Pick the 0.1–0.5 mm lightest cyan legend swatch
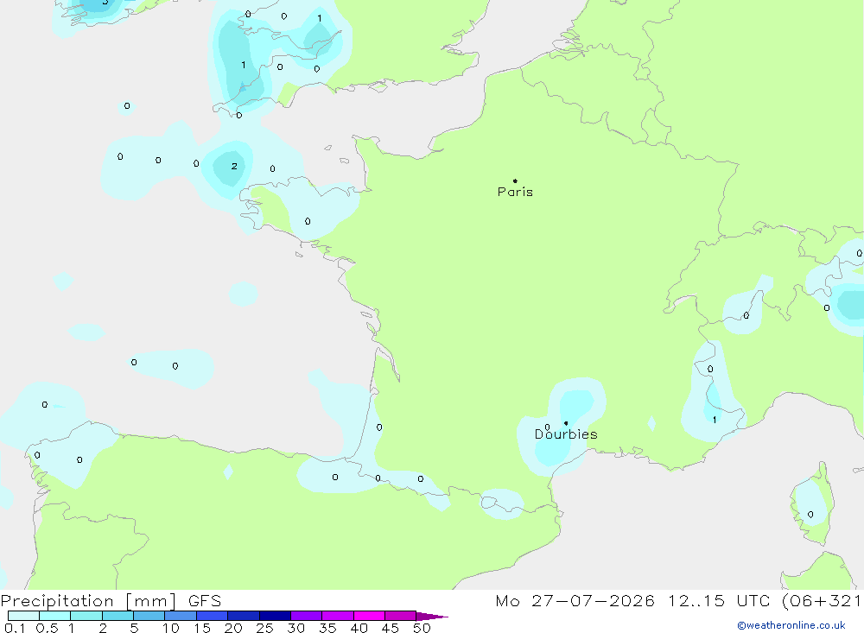 23,616
